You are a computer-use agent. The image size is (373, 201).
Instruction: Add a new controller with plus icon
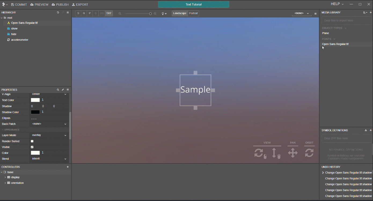point(68,167)
